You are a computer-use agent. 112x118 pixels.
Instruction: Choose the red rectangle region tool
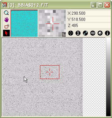click(7, 26)
